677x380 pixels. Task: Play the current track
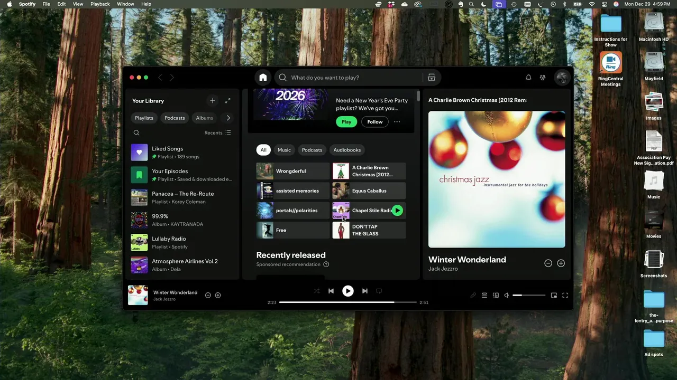pyautogui.click(x=347, y=291)
